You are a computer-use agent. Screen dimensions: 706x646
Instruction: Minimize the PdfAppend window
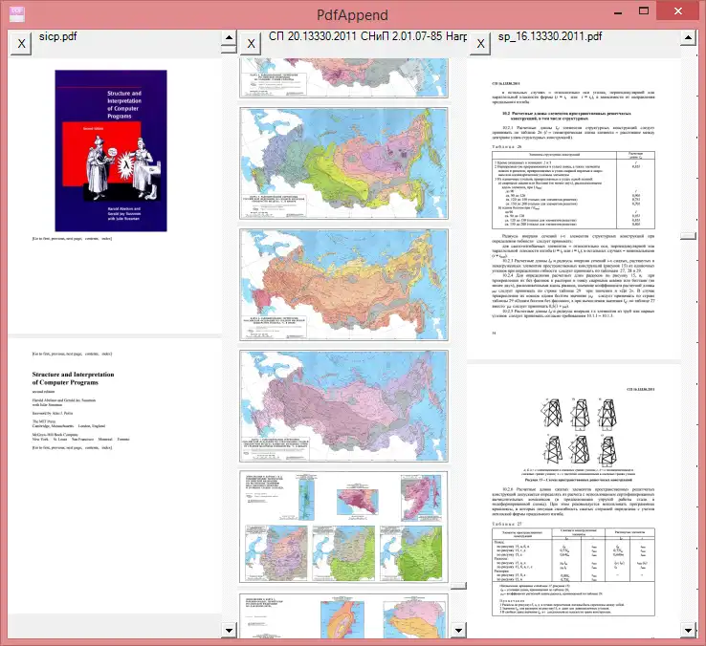tap(618, 12)
